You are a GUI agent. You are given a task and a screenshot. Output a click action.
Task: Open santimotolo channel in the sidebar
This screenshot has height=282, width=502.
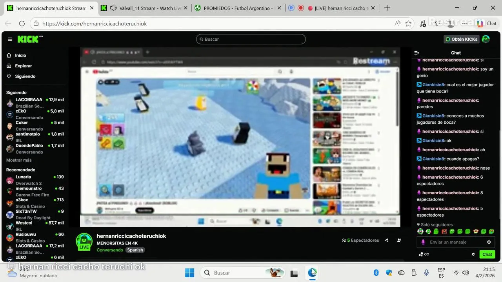tap(35, 137)
